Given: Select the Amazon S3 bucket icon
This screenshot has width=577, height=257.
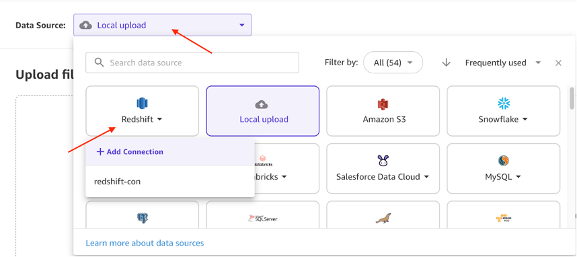Looking at the screenshot, I should point(383,104).
